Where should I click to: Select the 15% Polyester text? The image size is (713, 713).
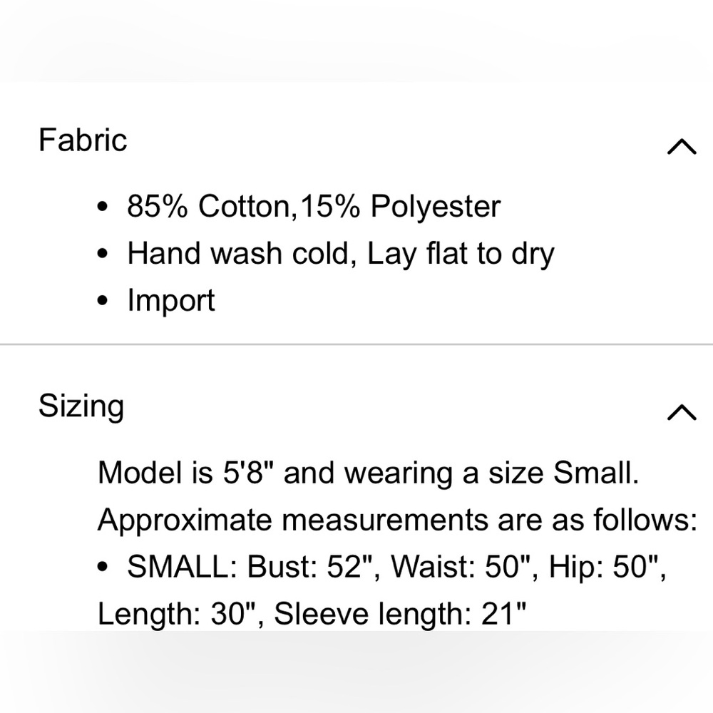pyautogui.click(x=400, y=207)
